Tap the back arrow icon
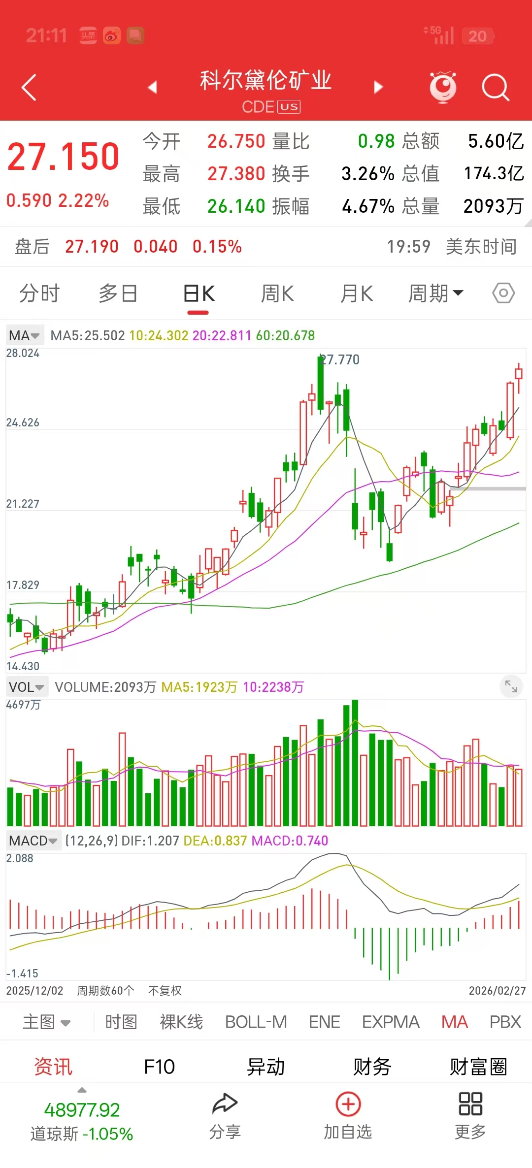The height and width of the screenshot is (1168, 532). [x=30, y=88]
